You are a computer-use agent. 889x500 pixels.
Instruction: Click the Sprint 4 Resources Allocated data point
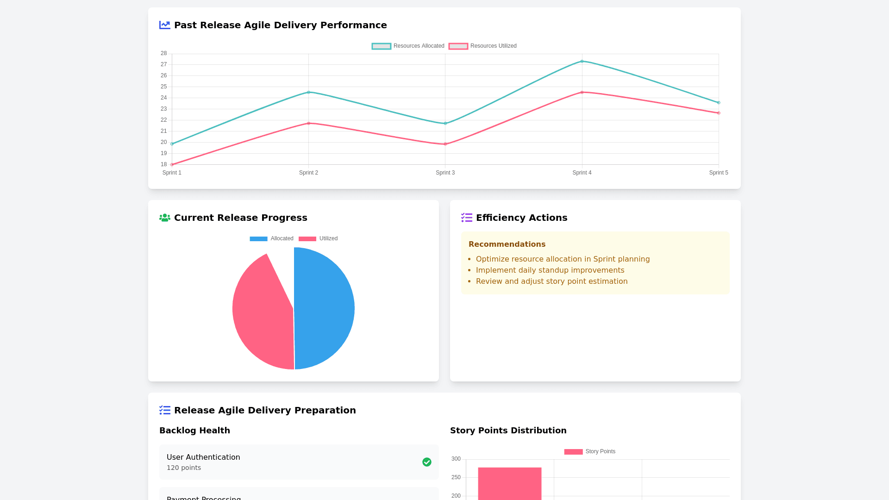pos(582,61)
